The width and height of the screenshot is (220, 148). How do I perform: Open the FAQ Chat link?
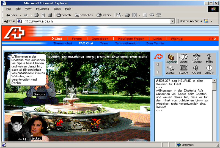click(x=86, y=43)
